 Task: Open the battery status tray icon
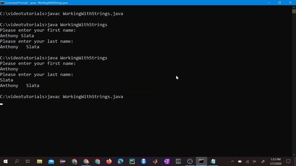click(x=240, y=161)
